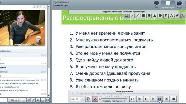Viewport: 186px width, 104px height.
Task: Switch to the Презентация tab
Action: pyautogui.click(x=168, y=5)
